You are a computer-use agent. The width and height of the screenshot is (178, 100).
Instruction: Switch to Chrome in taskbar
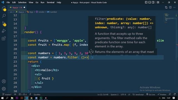(x=31, y=98)
